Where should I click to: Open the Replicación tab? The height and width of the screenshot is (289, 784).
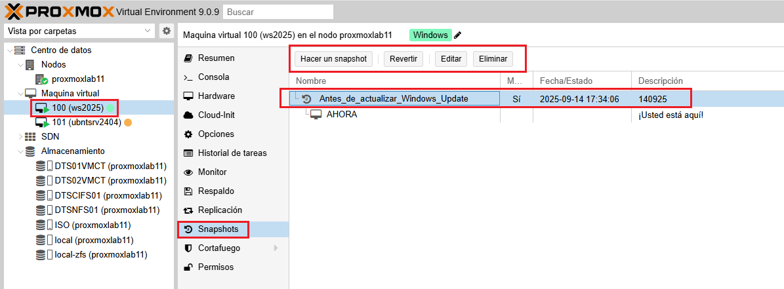pyautogui.click(x=233, y=210)
